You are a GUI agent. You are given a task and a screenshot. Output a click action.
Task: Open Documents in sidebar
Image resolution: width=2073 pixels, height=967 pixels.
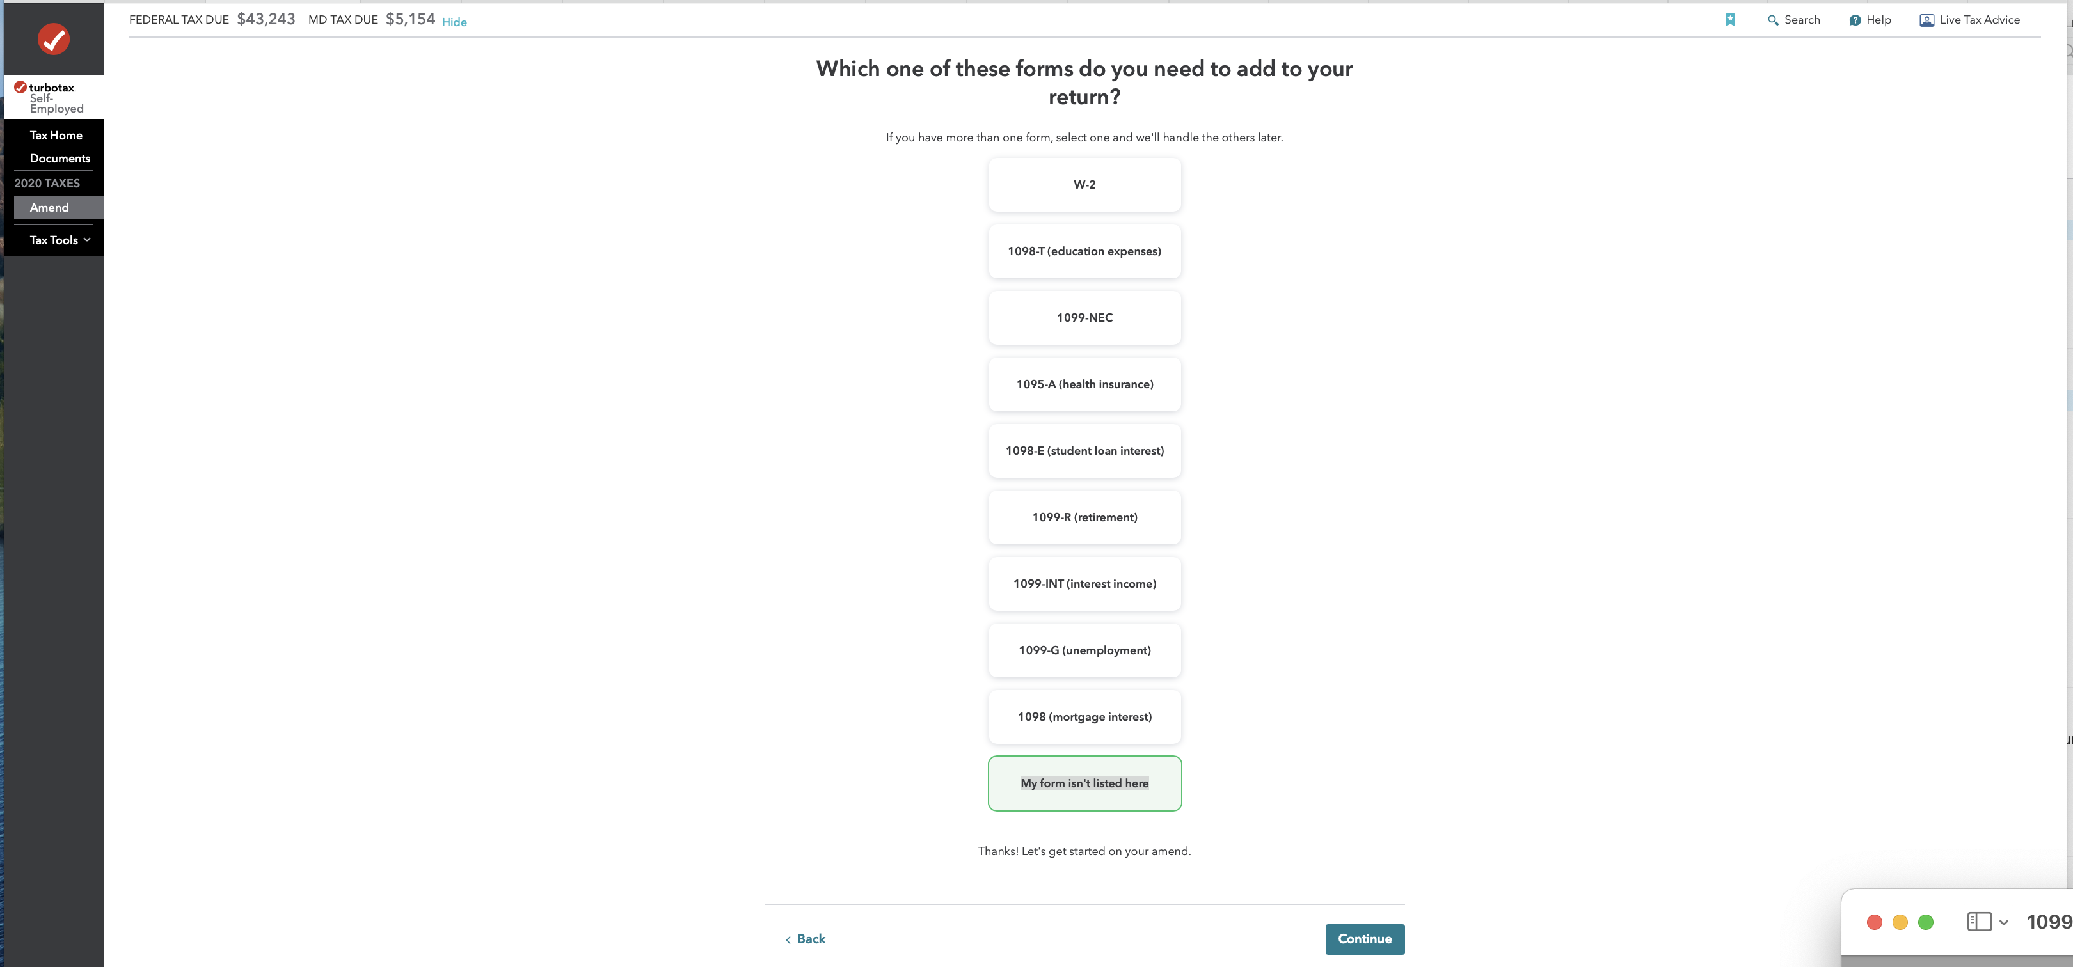pyautogui.click(x=60, y=159)
